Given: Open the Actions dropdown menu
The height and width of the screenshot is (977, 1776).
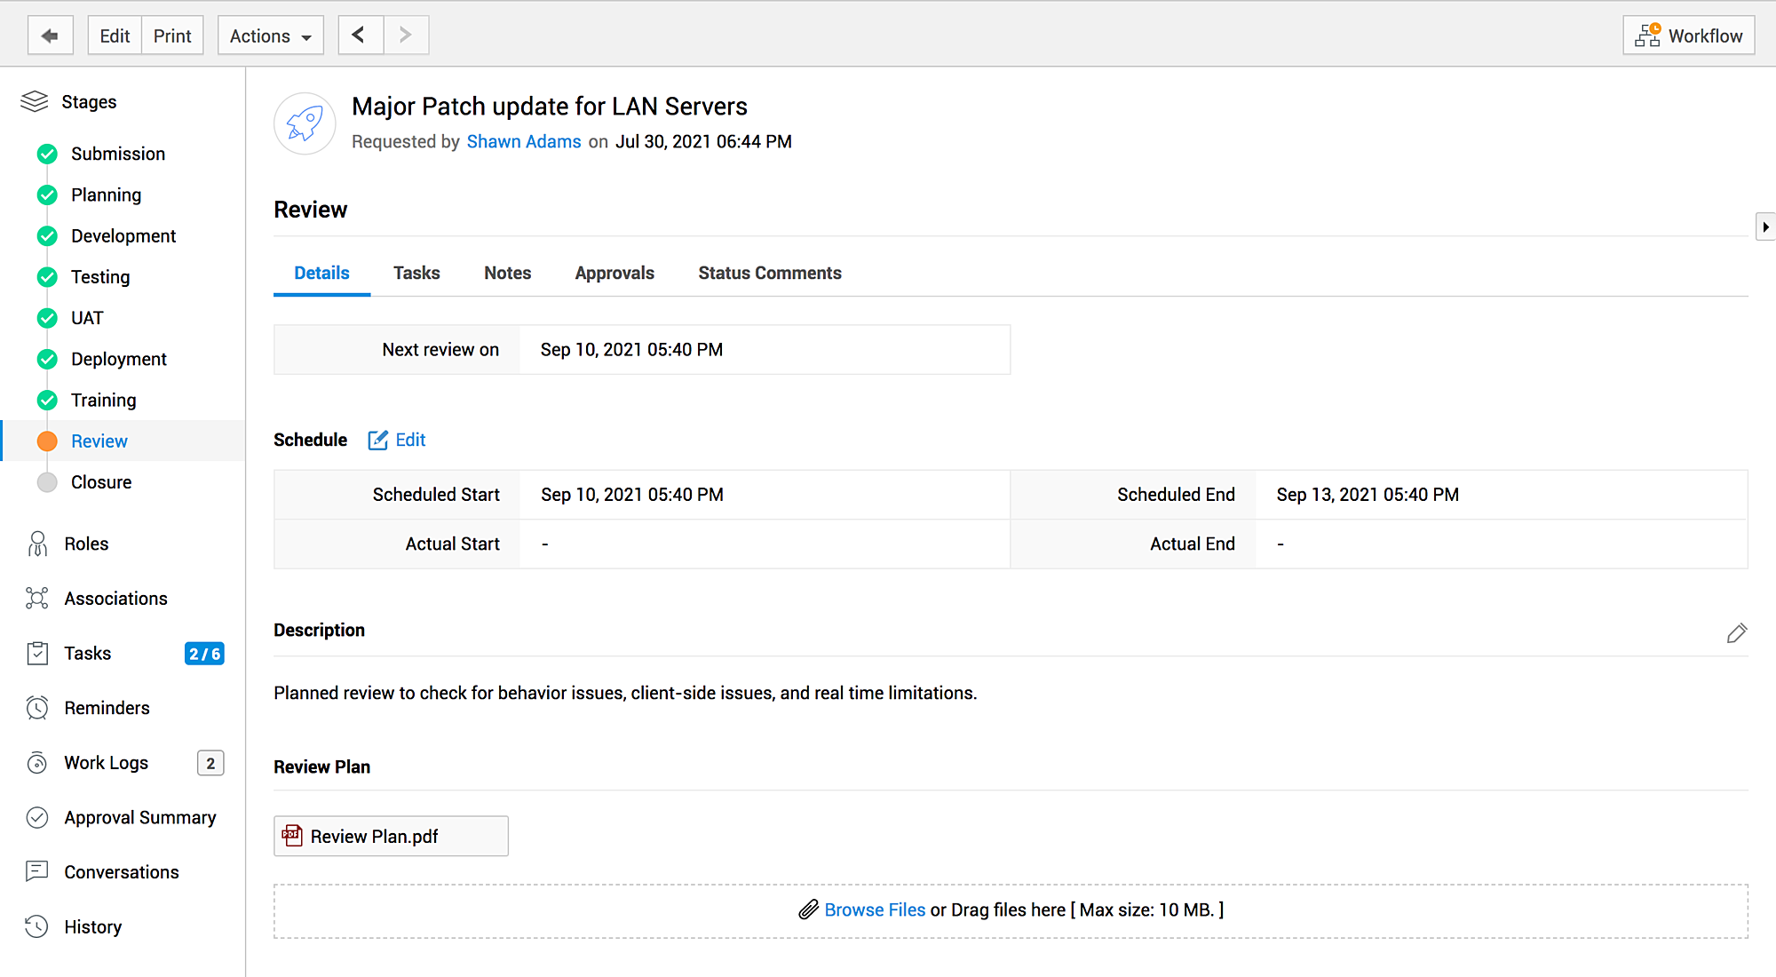Looking at the screenshot, I should (x=271, y=36).
